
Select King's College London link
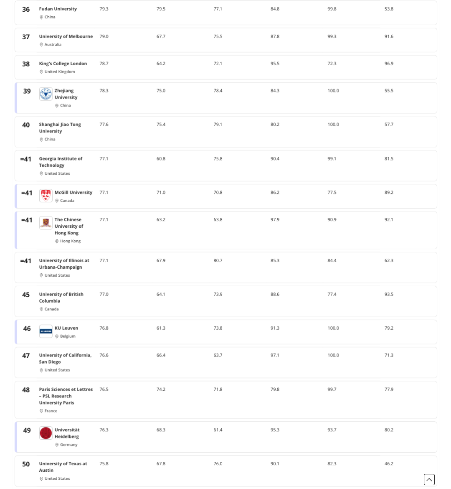click(63, 64)
